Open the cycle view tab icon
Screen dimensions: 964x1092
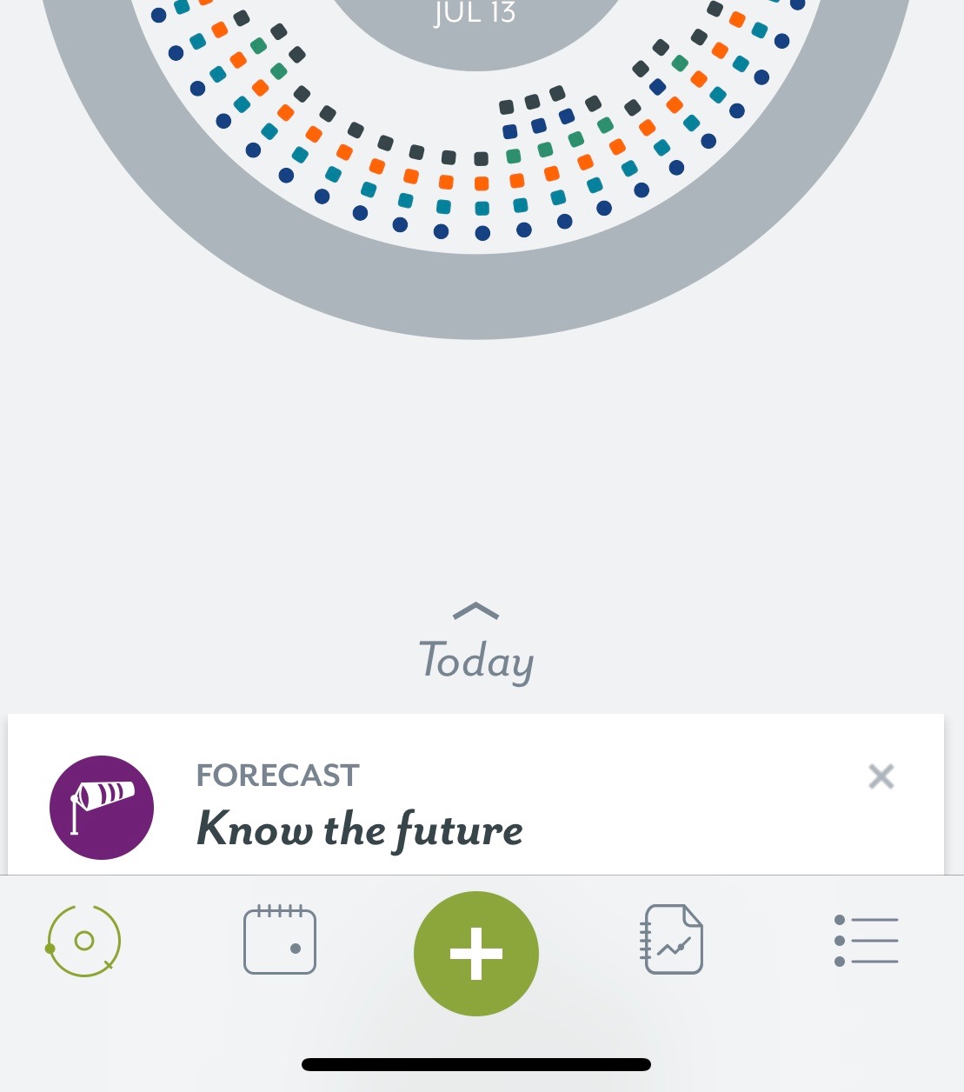pos(83,941)
